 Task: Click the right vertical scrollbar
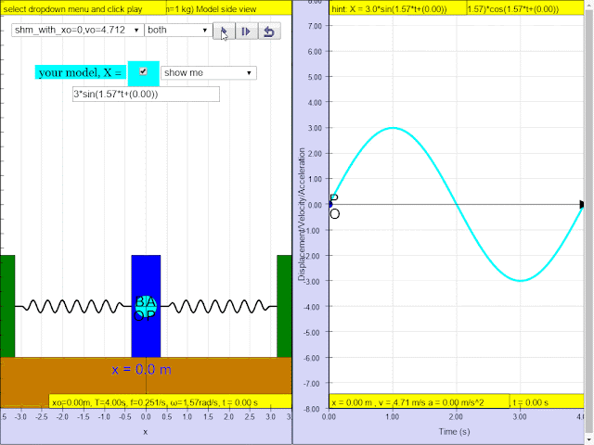(x=589, y=220)
